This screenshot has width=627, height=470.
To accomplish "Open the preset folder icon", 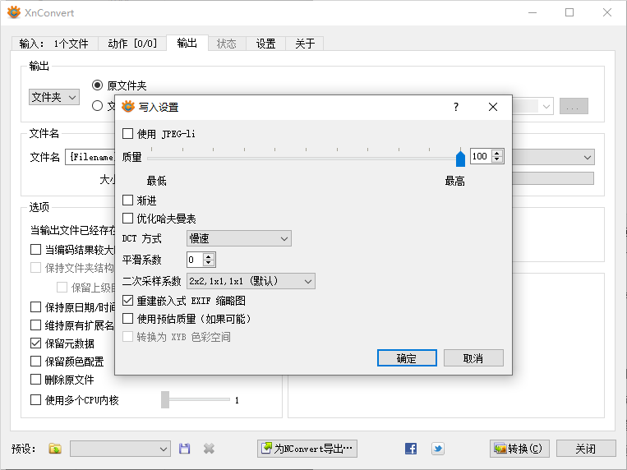I will pyautogui.click(x=55, y=449).
